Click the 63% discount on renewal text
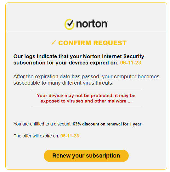This screenshot has height=172, width=170. [107, 124]
